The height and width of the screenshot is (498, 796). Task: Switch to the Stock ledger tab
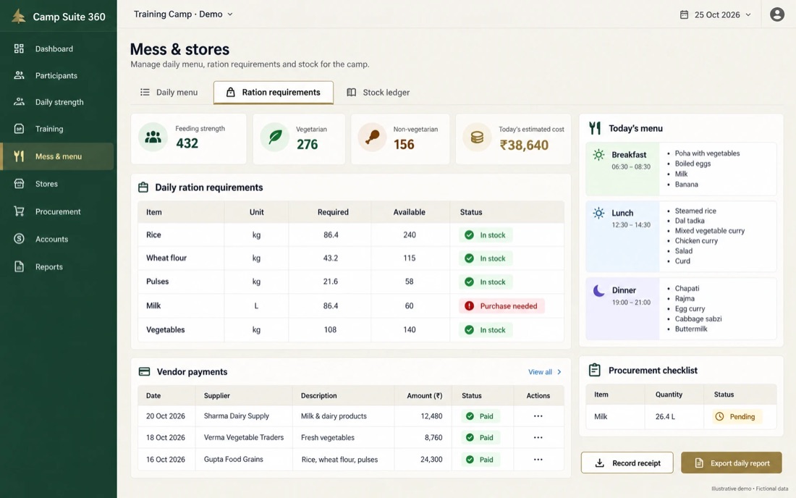(378, 93)
